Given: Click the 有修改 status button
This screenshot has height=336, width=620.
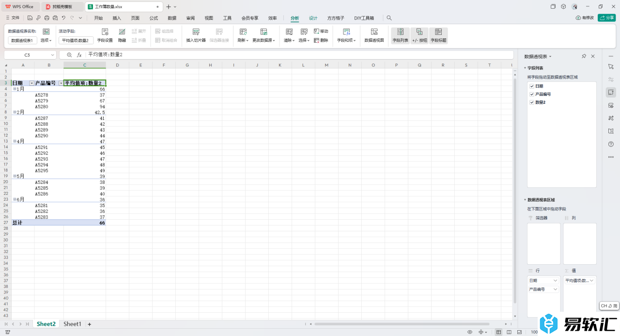Looking at the screenshot, I should (x=585, y=18).
